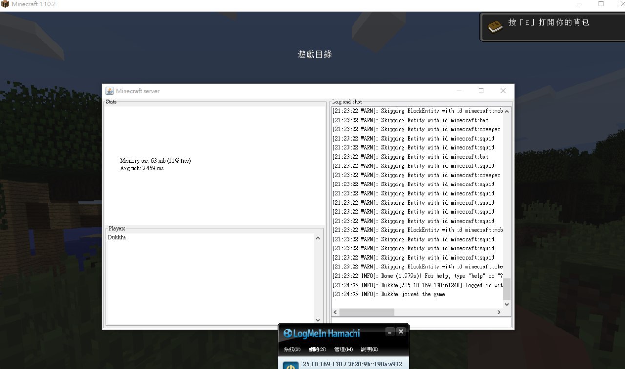The height and width of the screenshot is (369, 625).
Task: Toggle the Hamachi power button
Action: (x=291, y=366)
